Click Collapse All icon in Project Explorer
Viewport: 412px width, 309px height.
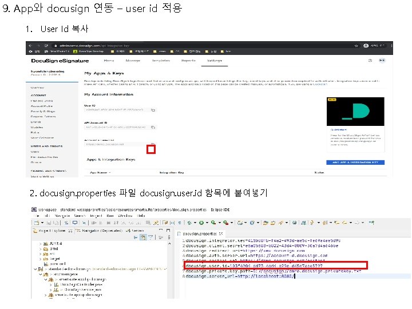[136, 237]
